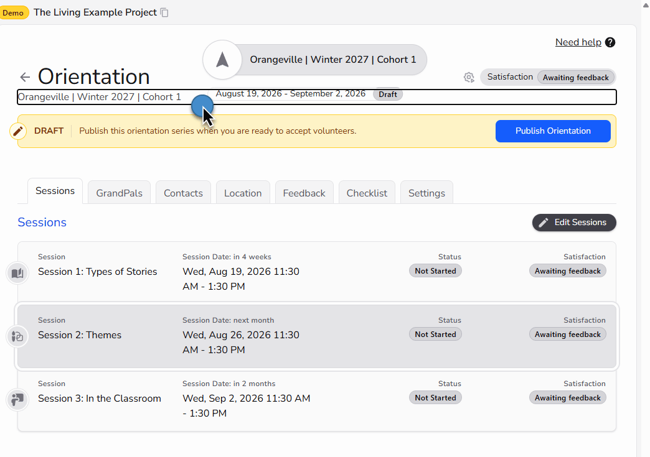Click the back arrow beside Orientation
650x457 pixels.
25,77
